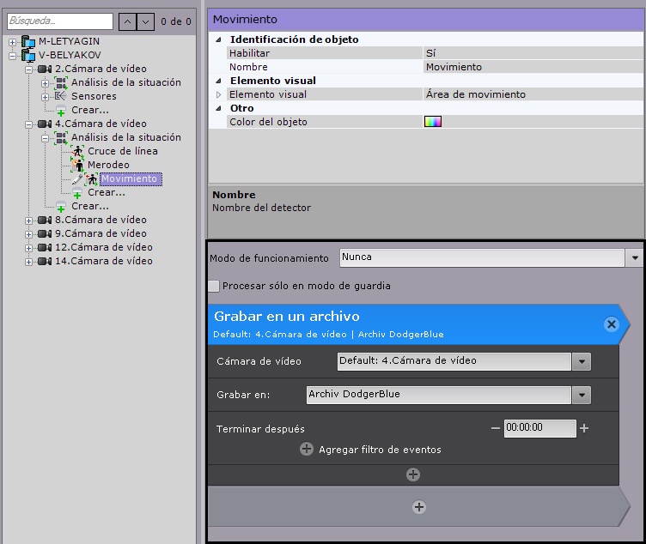Select 12.Cámara de vídeo in tree

coord(103,247)
